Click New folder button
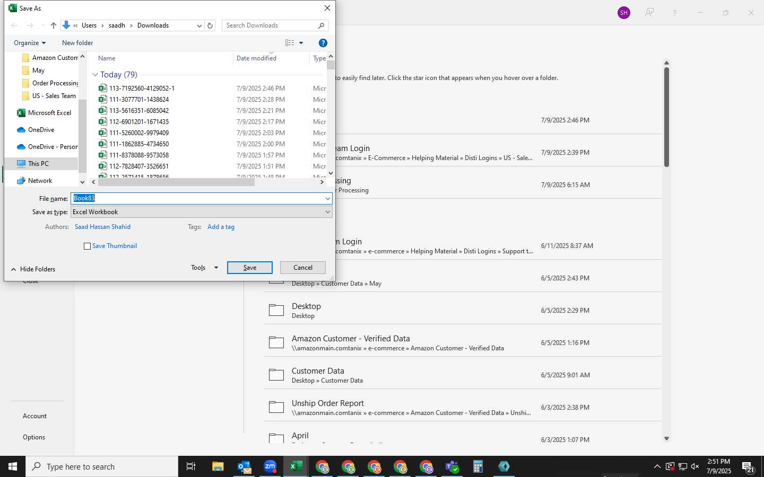Screen dimensions: 764x477 pos(77,43)
